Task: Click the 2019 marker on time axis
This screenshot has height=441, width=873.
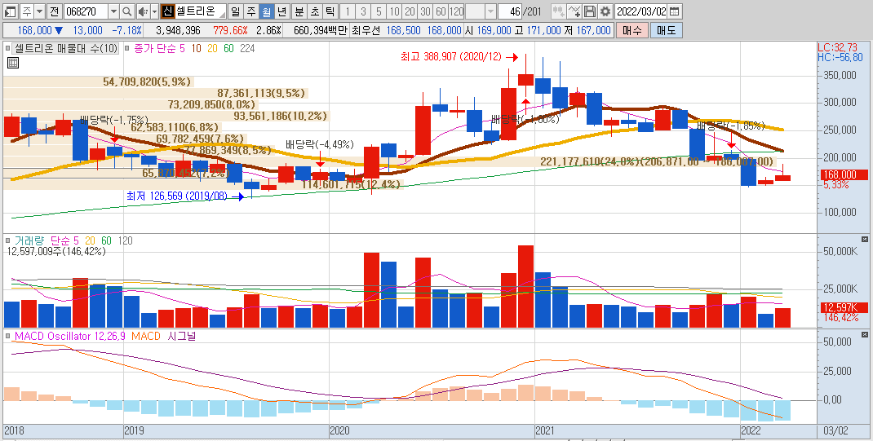Action: [x=134, y=431]
